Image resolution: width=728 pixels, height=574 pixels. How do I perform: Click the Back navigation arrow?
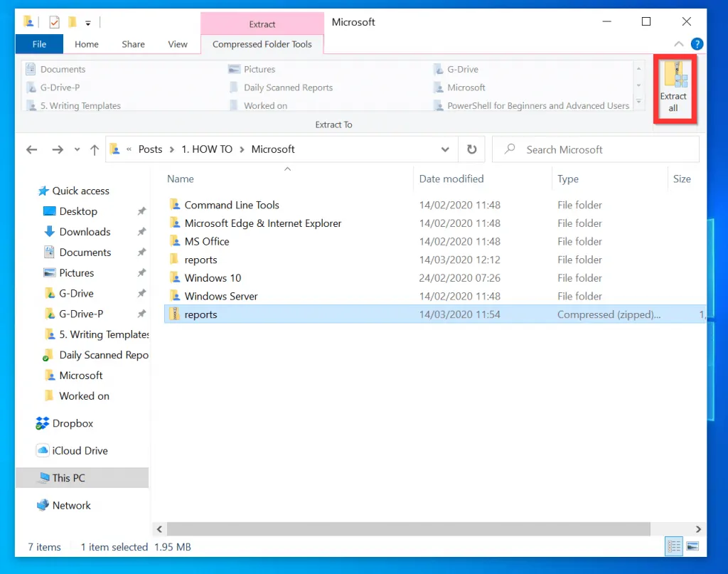click(x=31, y=149)
